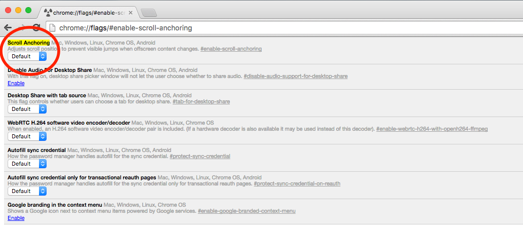
Task: Click the yellow minimize window button
Action: tap(18, 10)
